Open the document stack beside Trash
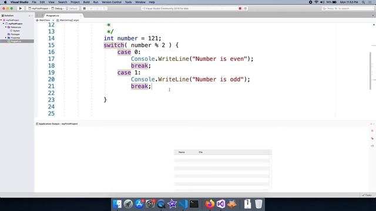Viewport: 376px width, 211px height. tap(247, 204)
